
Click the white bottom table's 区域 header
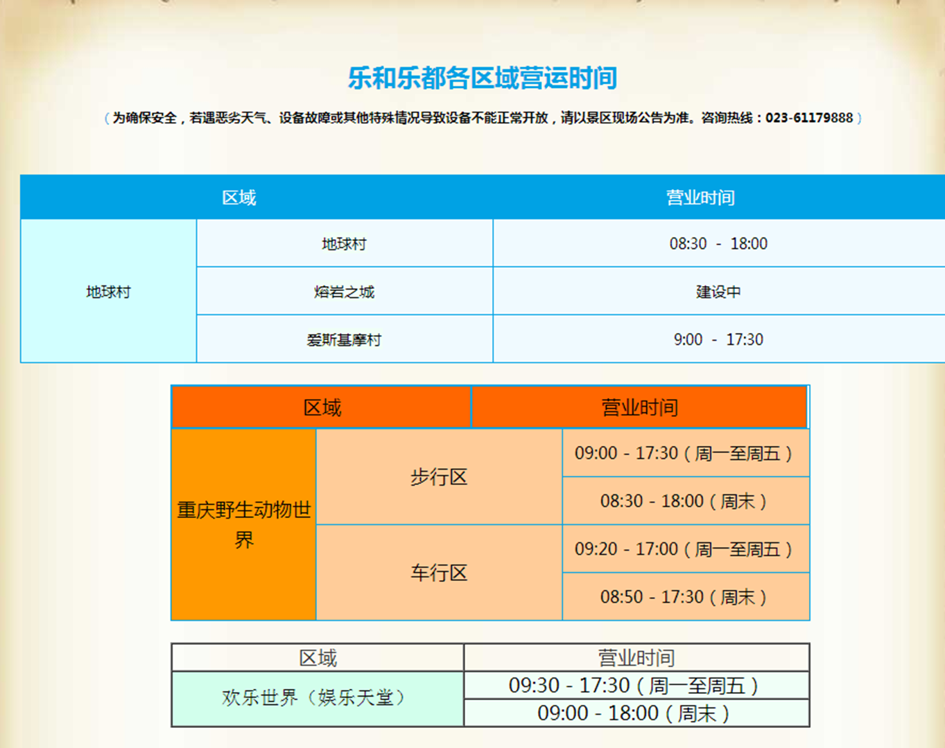point(318,657)
